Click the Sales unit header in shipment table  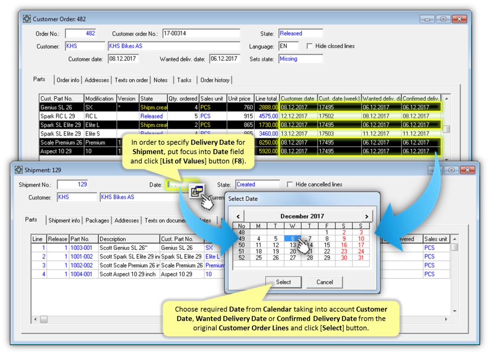pos(436,239)
